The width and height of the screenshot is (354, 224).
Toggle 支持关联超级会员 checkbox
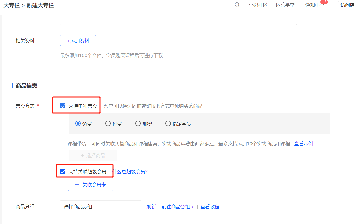click(63, 172)
